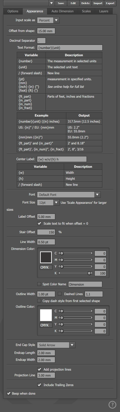Click the Stair Offset value field
Viewport: 120px width, 412px height.
46,232
